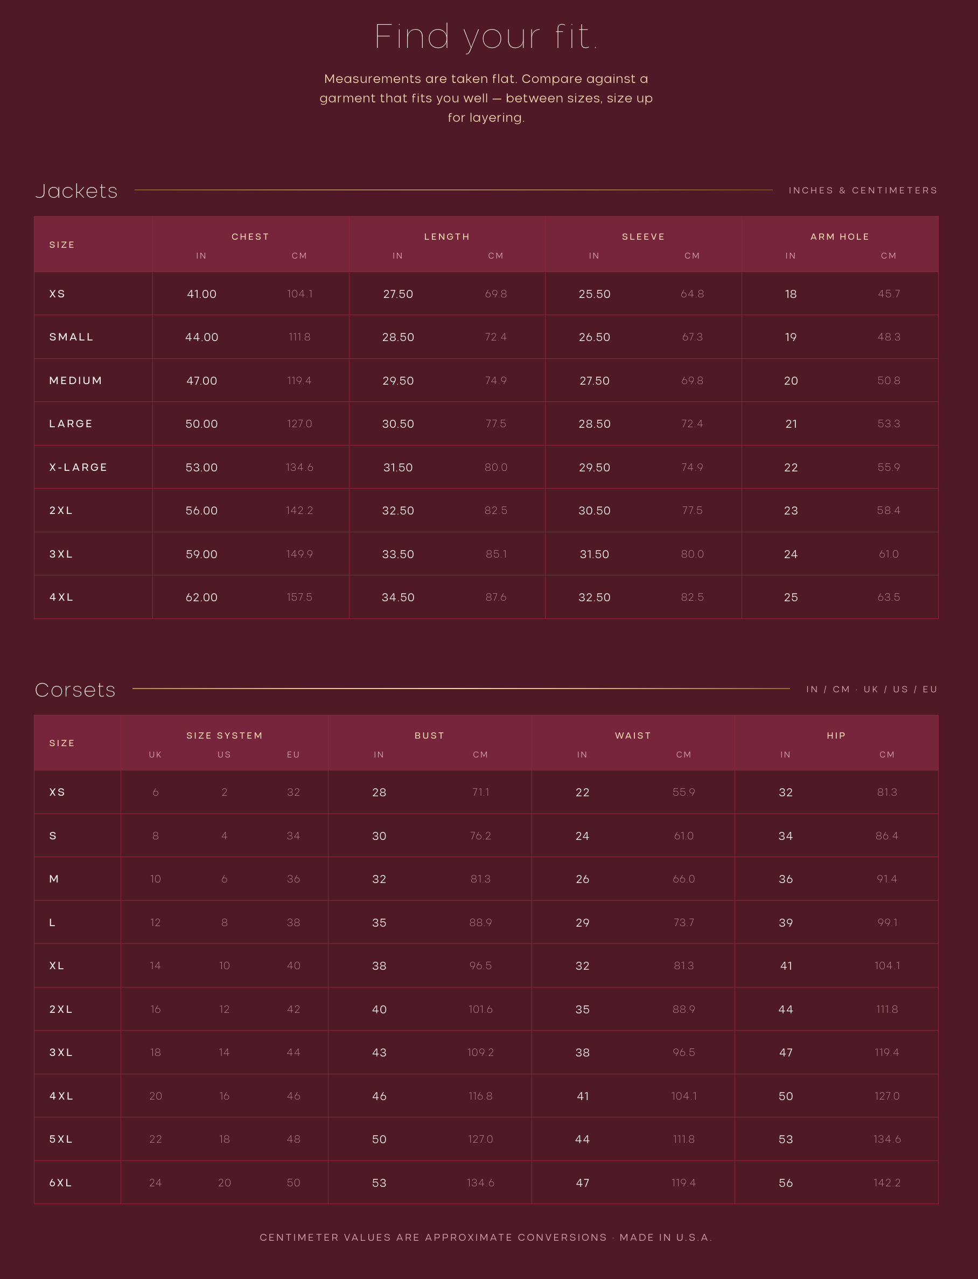978x1279 pixels.
Task: Click the 'SMALL' jacket size label
Action: coord(71,337)
